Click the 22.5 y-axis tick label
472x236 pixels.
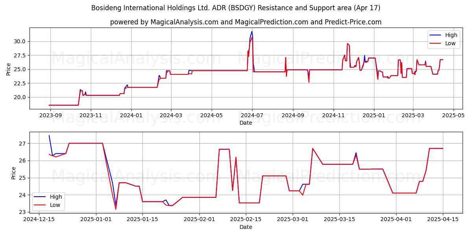coord(20,83)
